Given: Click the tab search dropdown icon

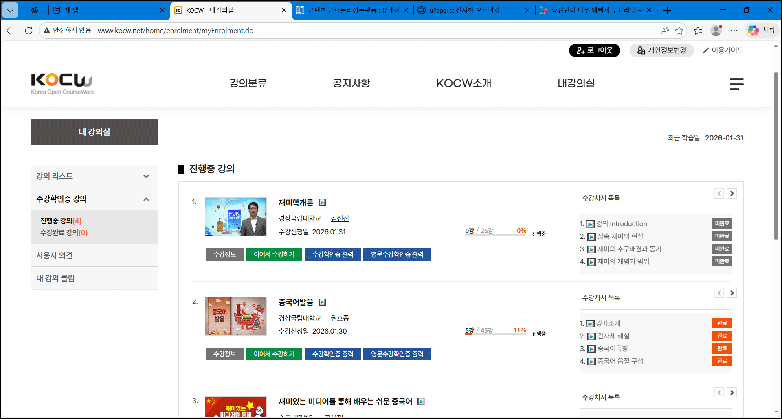Looking at the screenshot, I should coord(10,11).
